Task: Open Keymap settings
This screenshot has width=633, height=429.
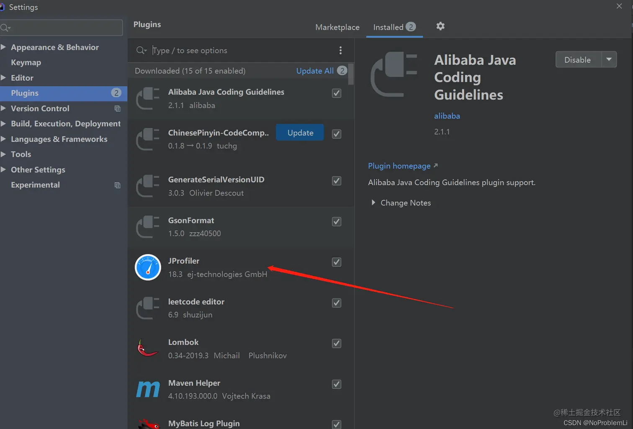Action: click(26, 62)
